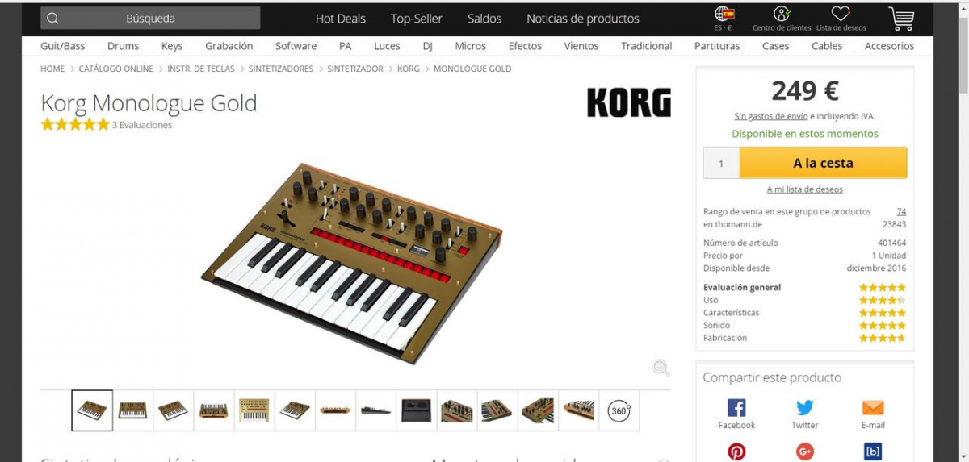Click the quantity input field

[721, 163]
